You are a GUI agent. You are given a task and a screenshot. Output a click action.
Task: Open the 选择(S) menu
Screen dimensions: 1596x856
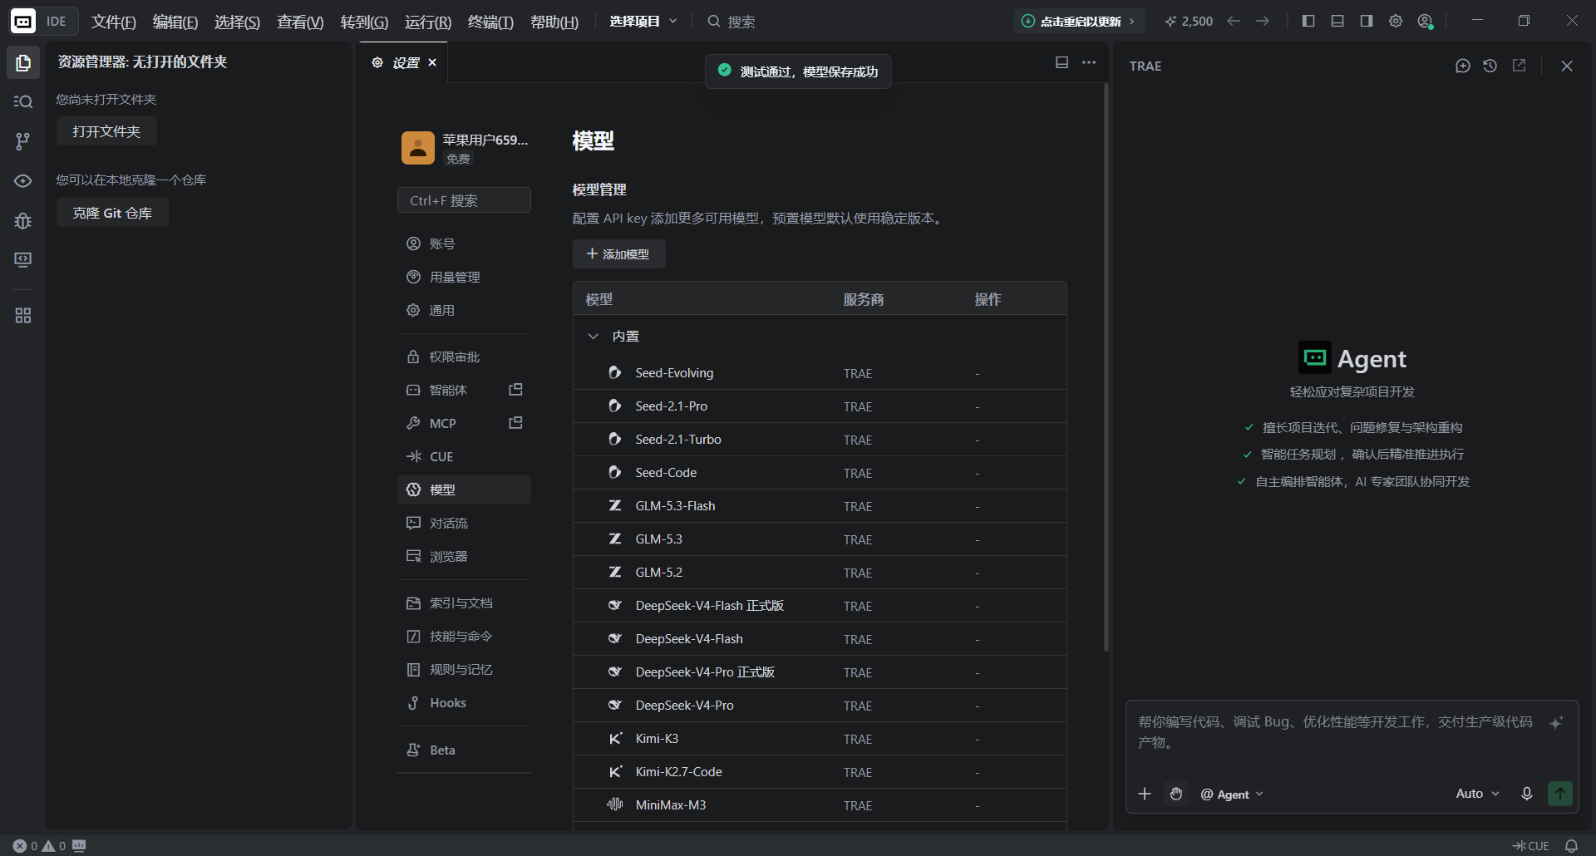(238, 22)
